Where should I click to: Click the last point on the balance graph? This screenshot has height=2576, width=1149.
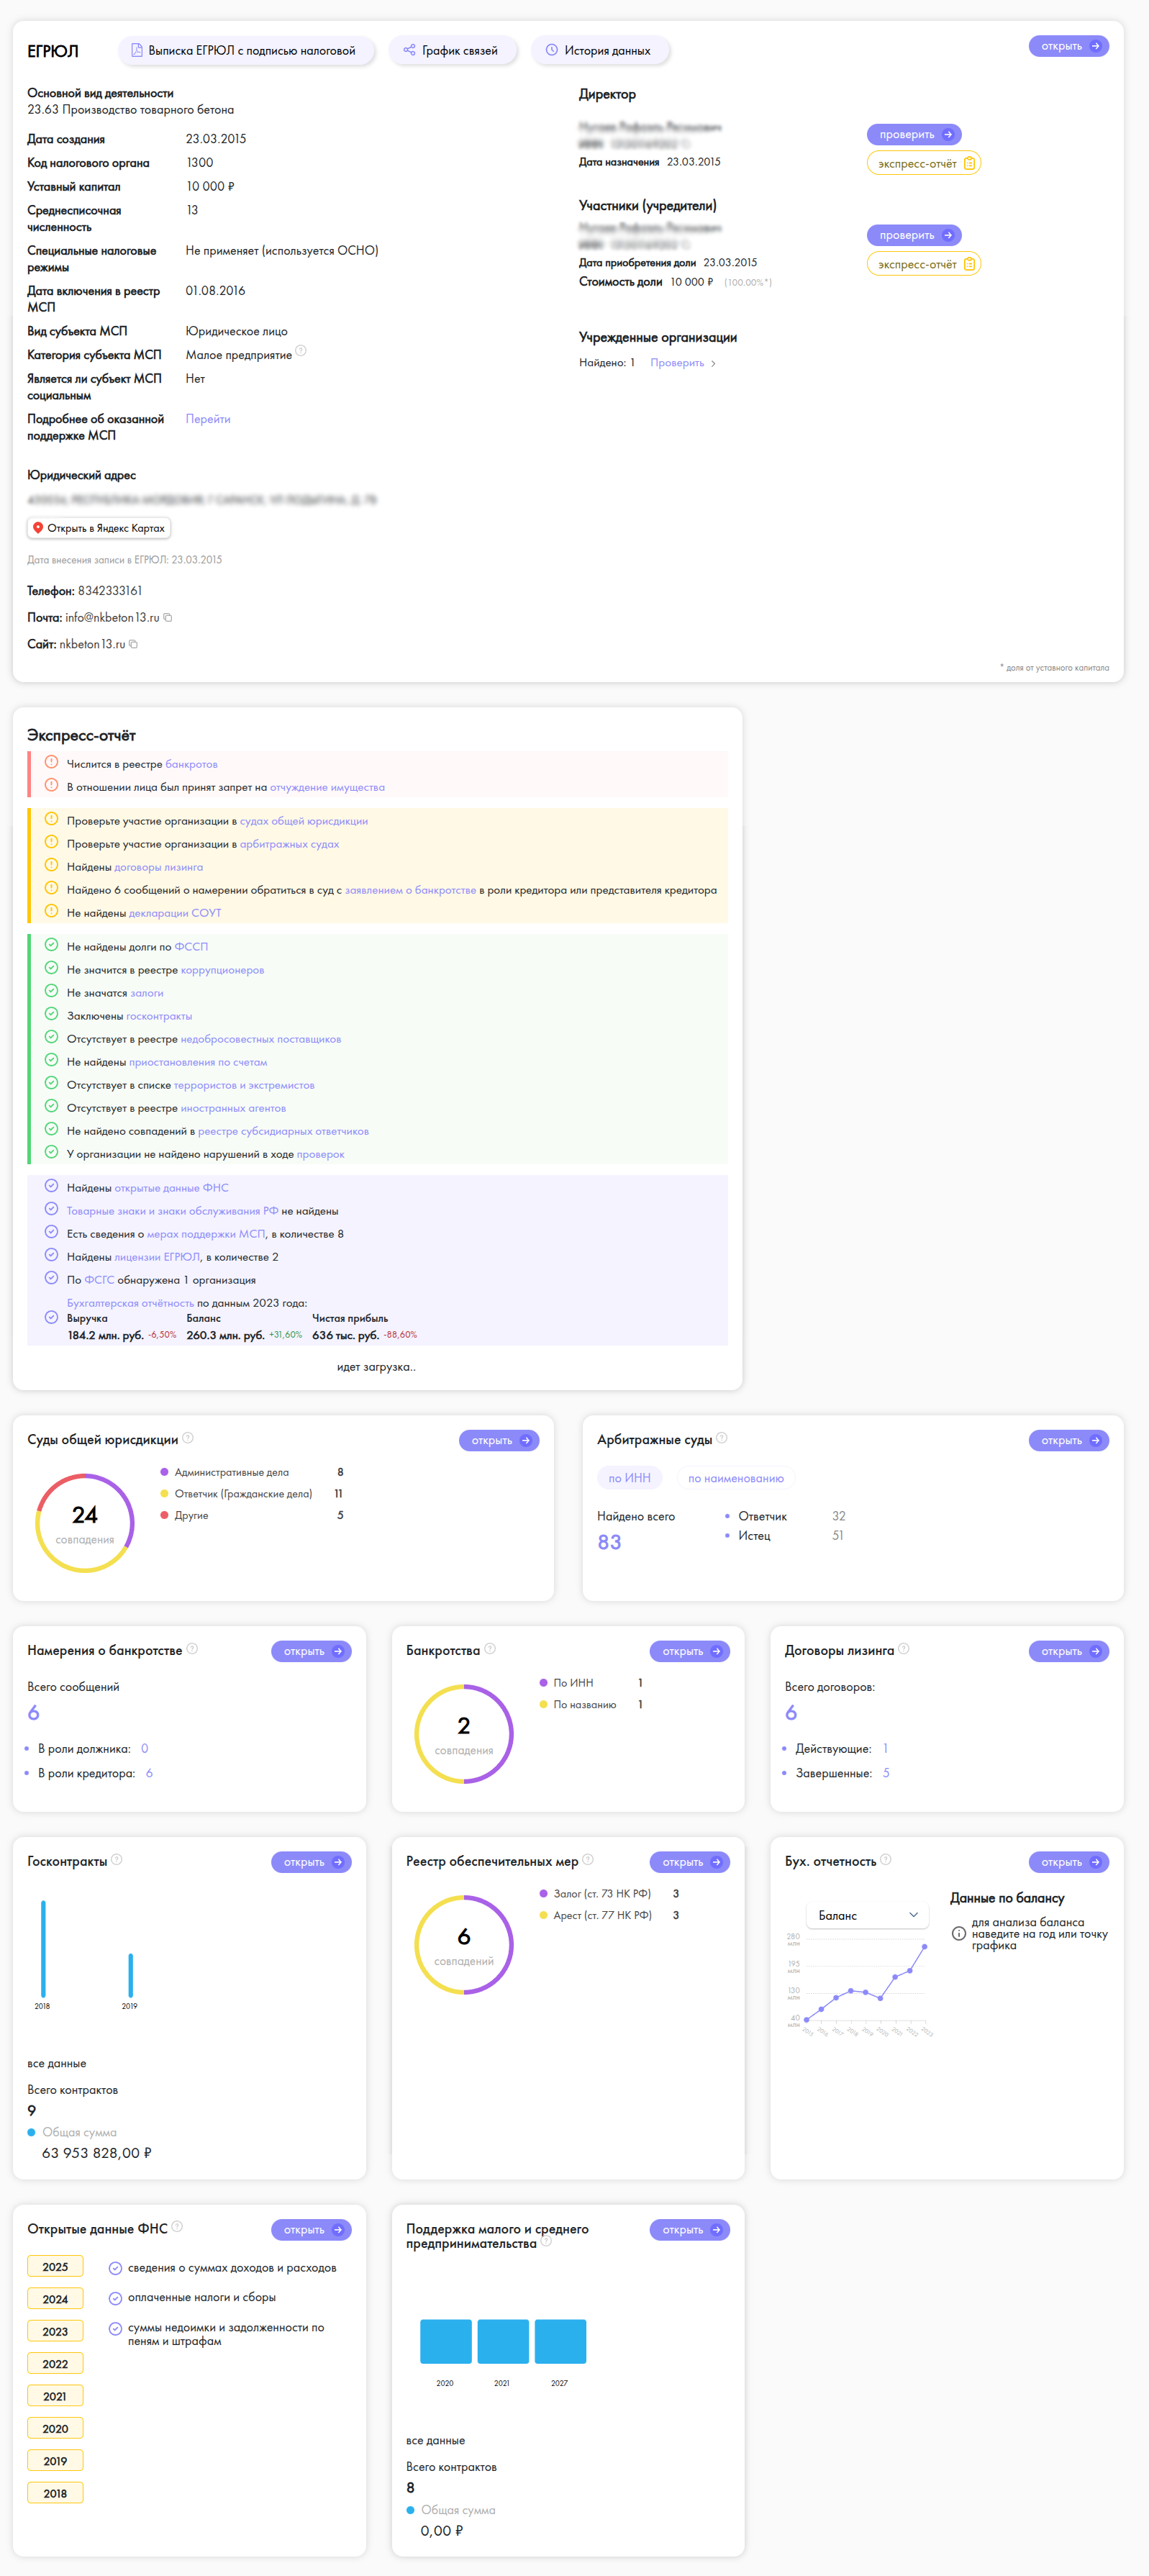925,1947
